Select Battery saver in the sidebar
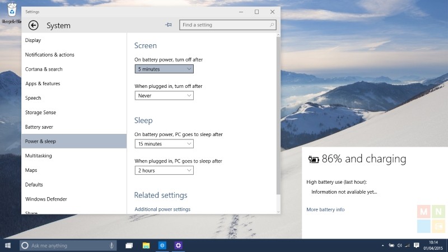448x252 pixels. 39,127
